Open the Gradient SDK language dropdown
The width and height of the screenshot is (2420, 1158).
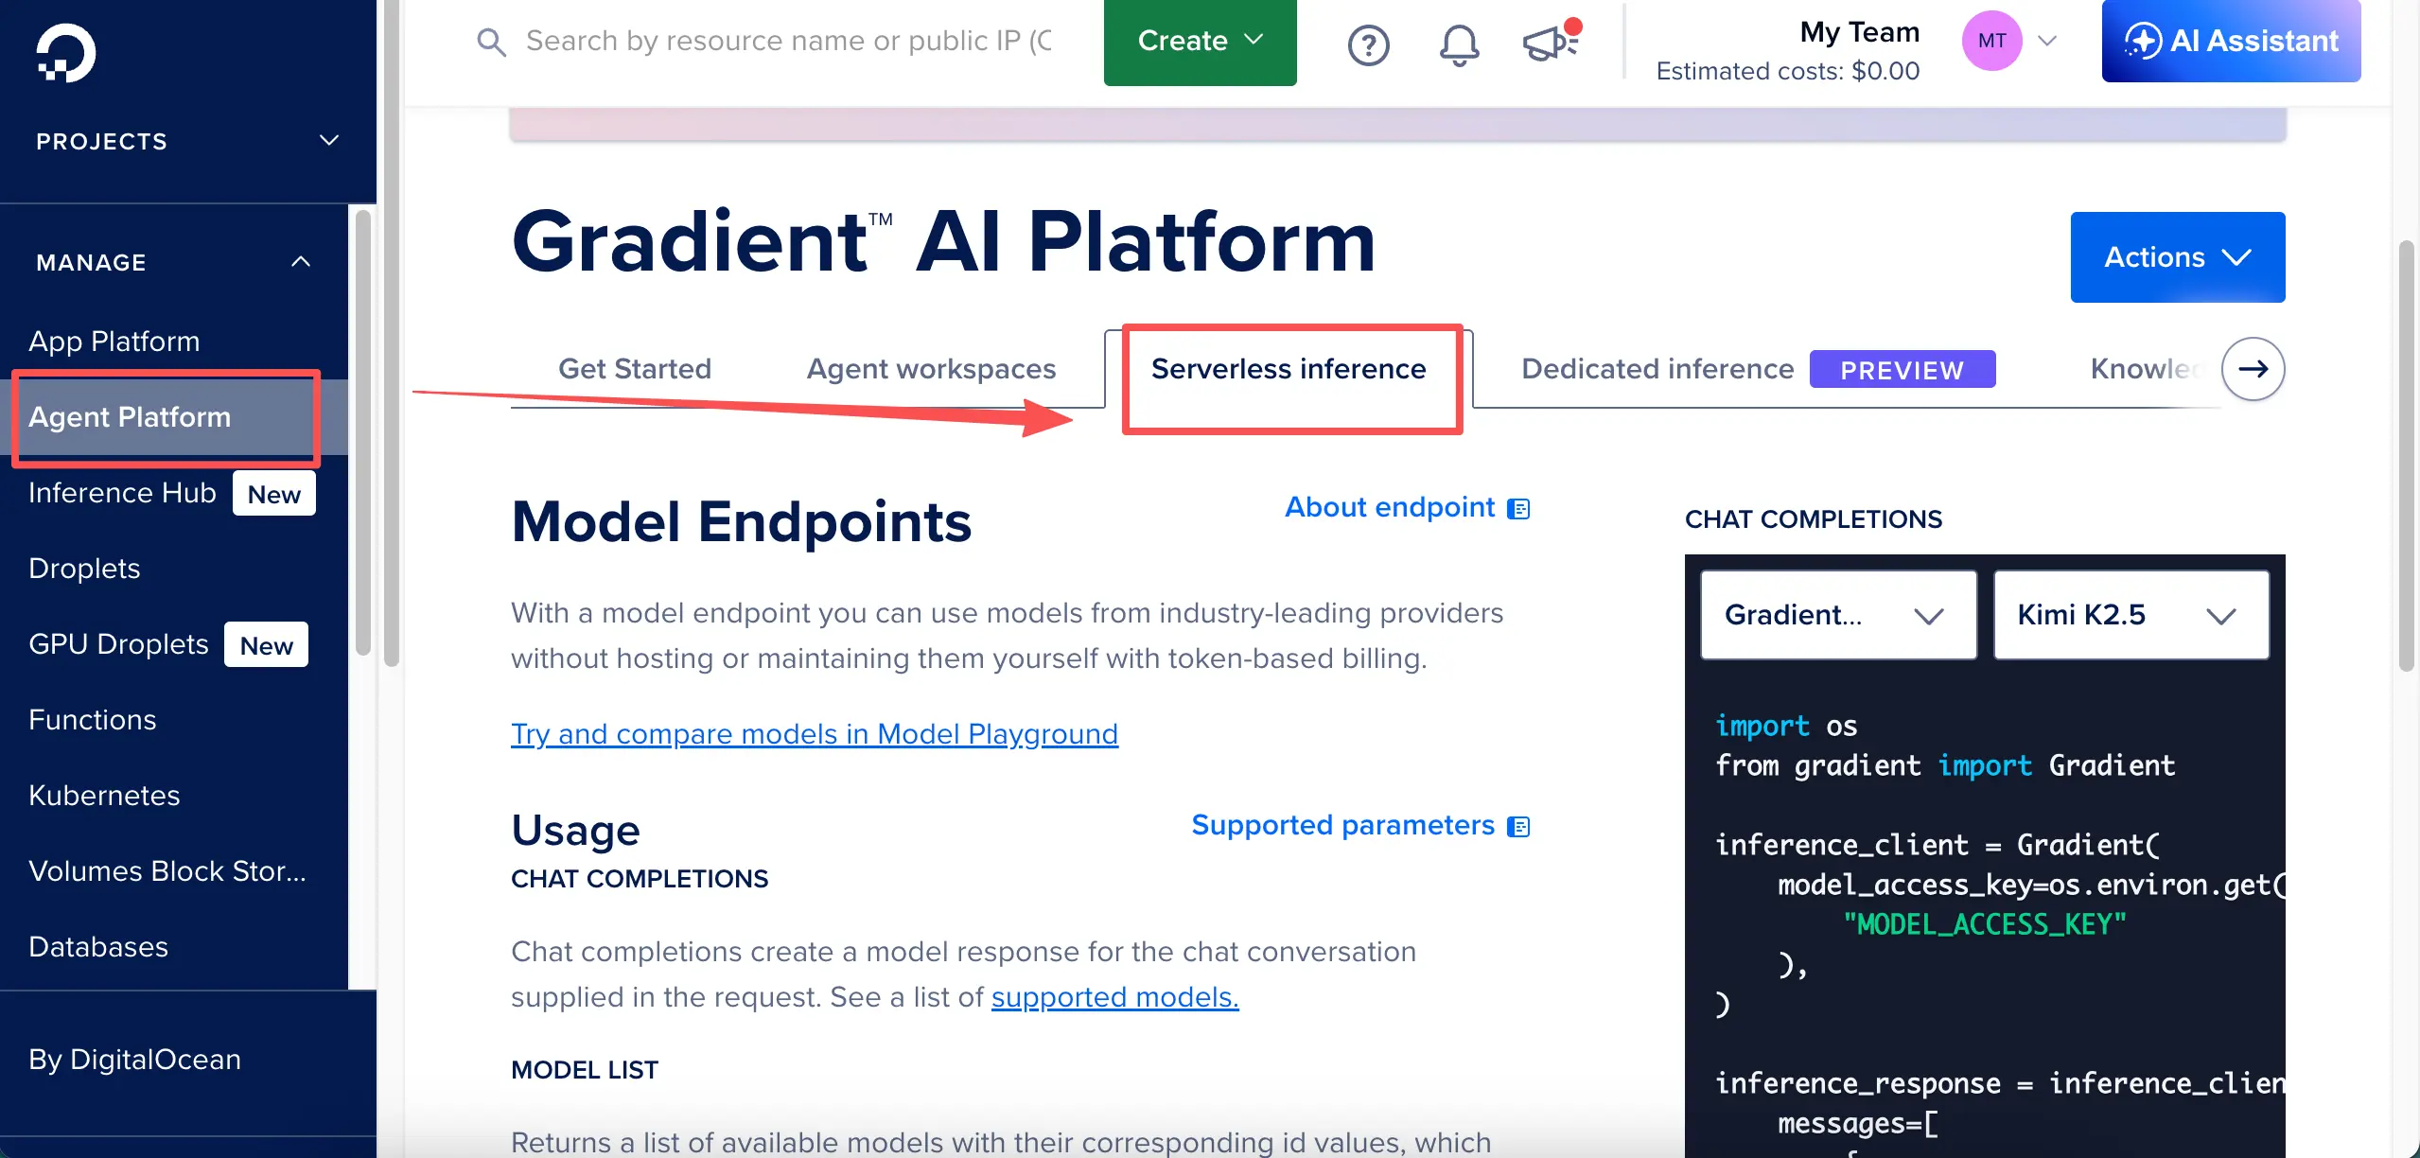click(1837, 615)
